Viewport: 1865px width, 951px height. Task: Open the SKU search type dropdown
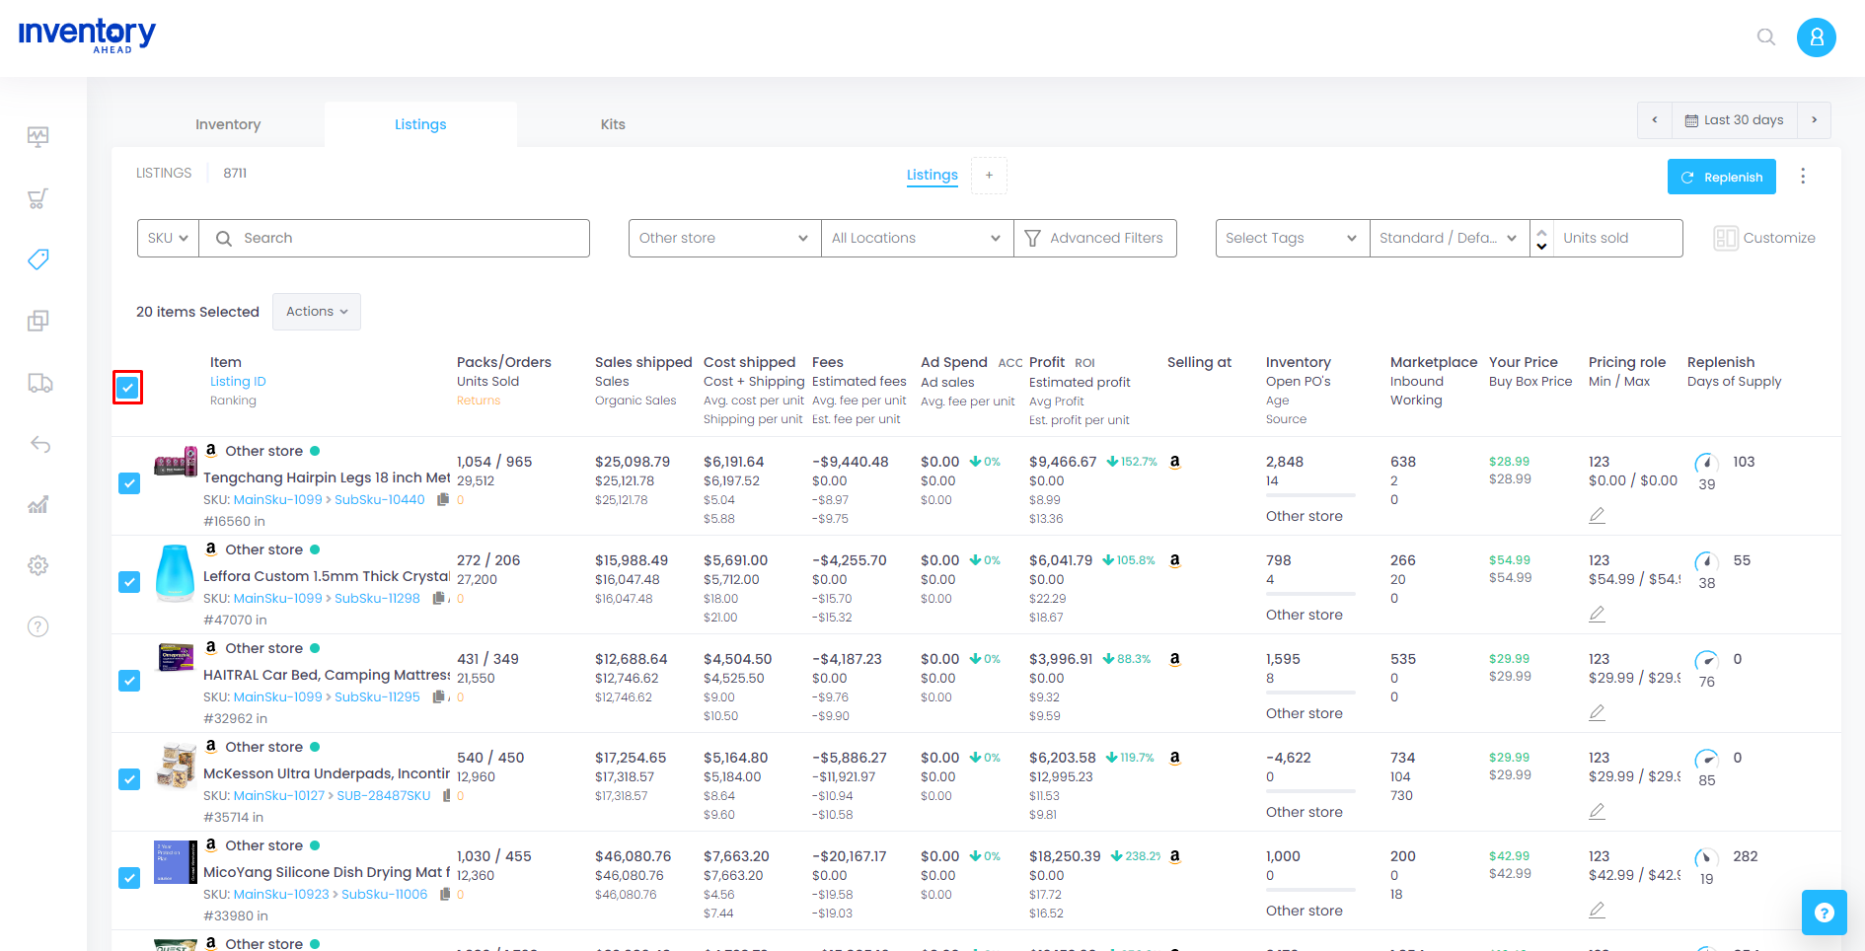coord(168,238)
